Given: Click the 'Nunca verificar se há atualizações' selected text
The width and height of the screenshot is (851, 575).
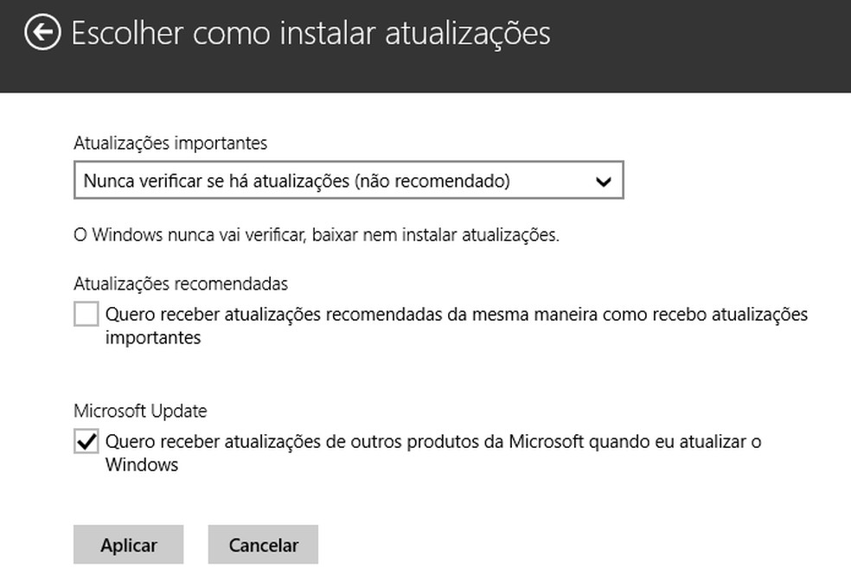Looking at the screenshot, I should coord(216,182).
